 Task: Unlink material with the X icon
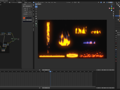[x=21, y=2]
